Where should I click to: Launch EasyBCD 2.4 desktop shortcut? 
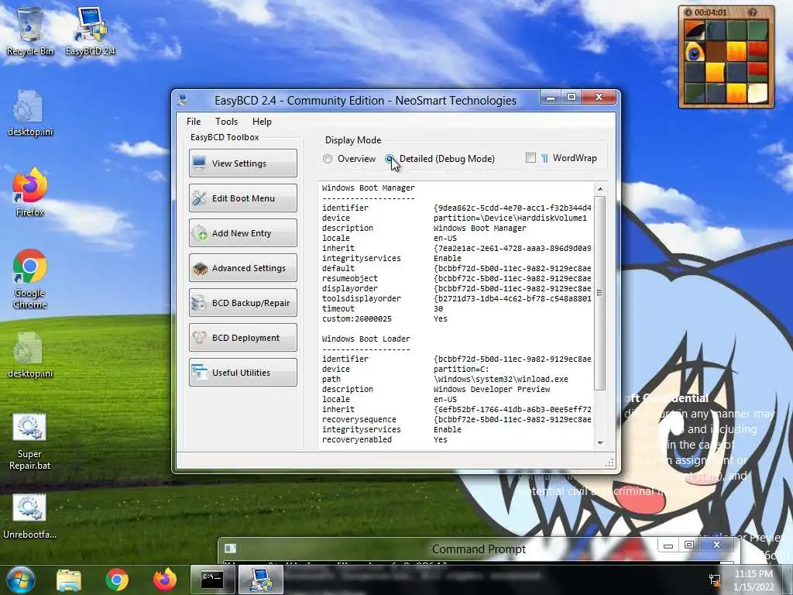coord(90,31)
